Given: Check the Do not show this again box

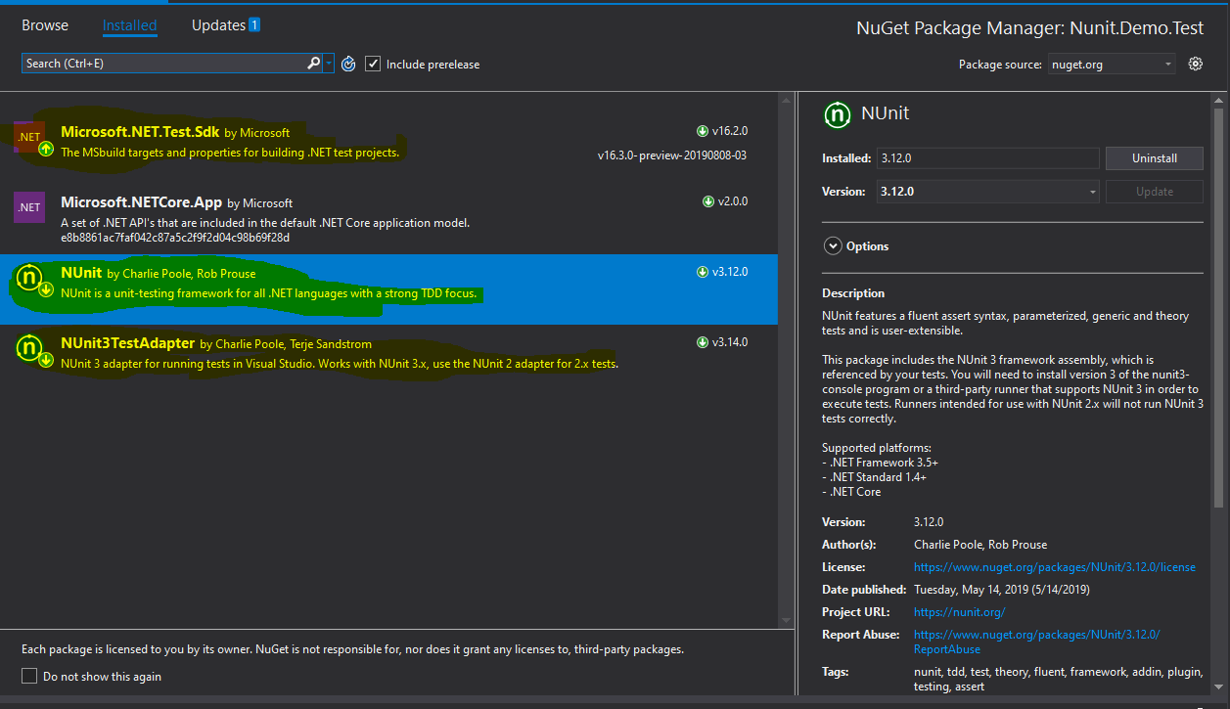Looking at the screenshot, I should pos(29,676).
